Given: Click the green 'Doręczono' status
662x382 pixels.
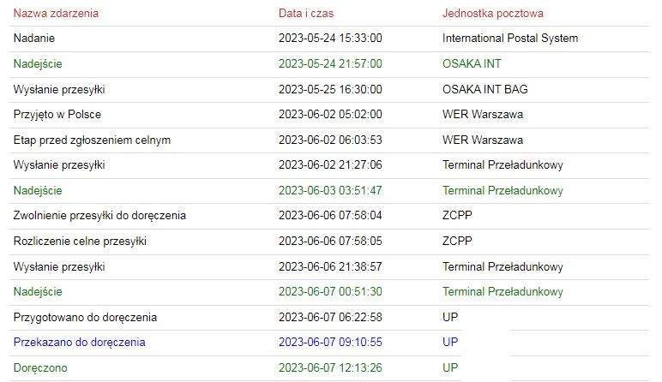Looking at the screenshot, I should (40, 367).
